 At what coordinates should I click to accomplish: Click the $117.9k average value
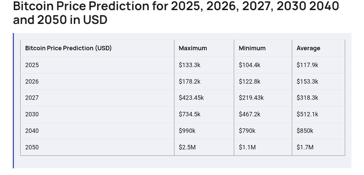tap(307, 65)
